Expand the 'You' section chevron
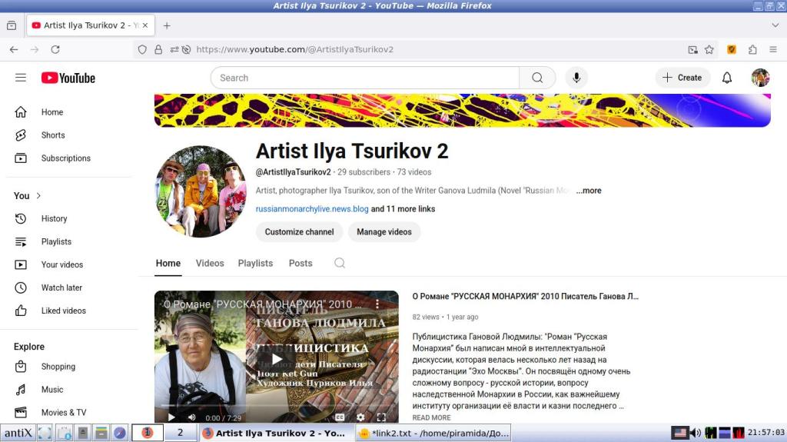The height and width of the screenshot is (442, 787). [38, 196]
